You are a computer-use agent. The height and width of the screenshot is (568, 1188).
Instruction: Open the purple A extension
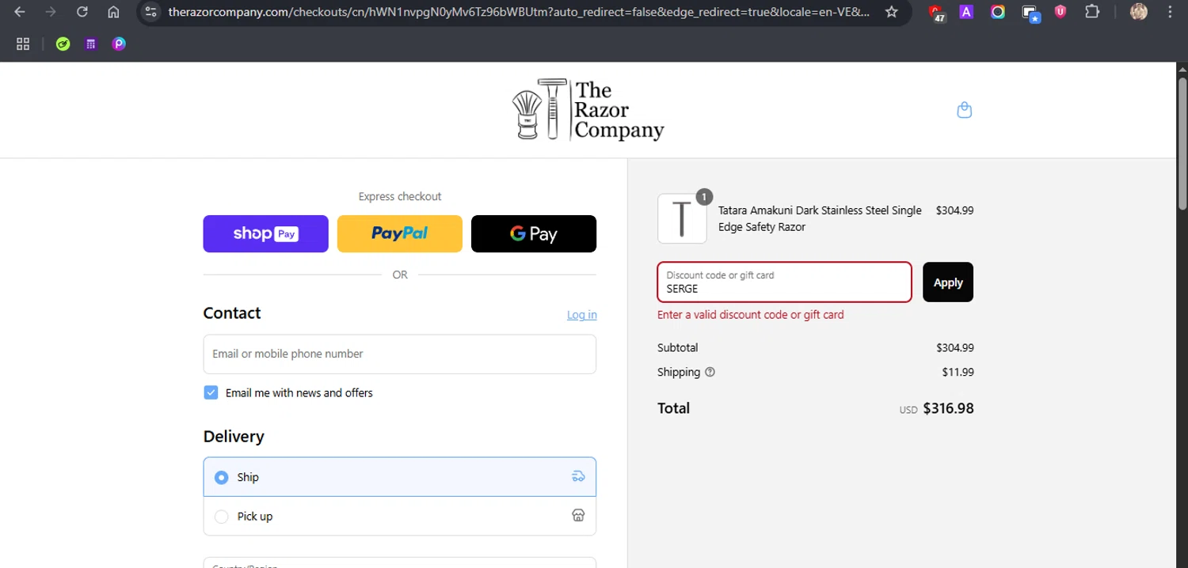point(966,12)
